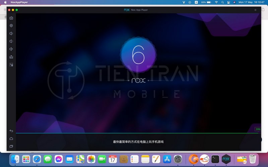
Task: Open the input source A menu
Action: click(196, 2)
